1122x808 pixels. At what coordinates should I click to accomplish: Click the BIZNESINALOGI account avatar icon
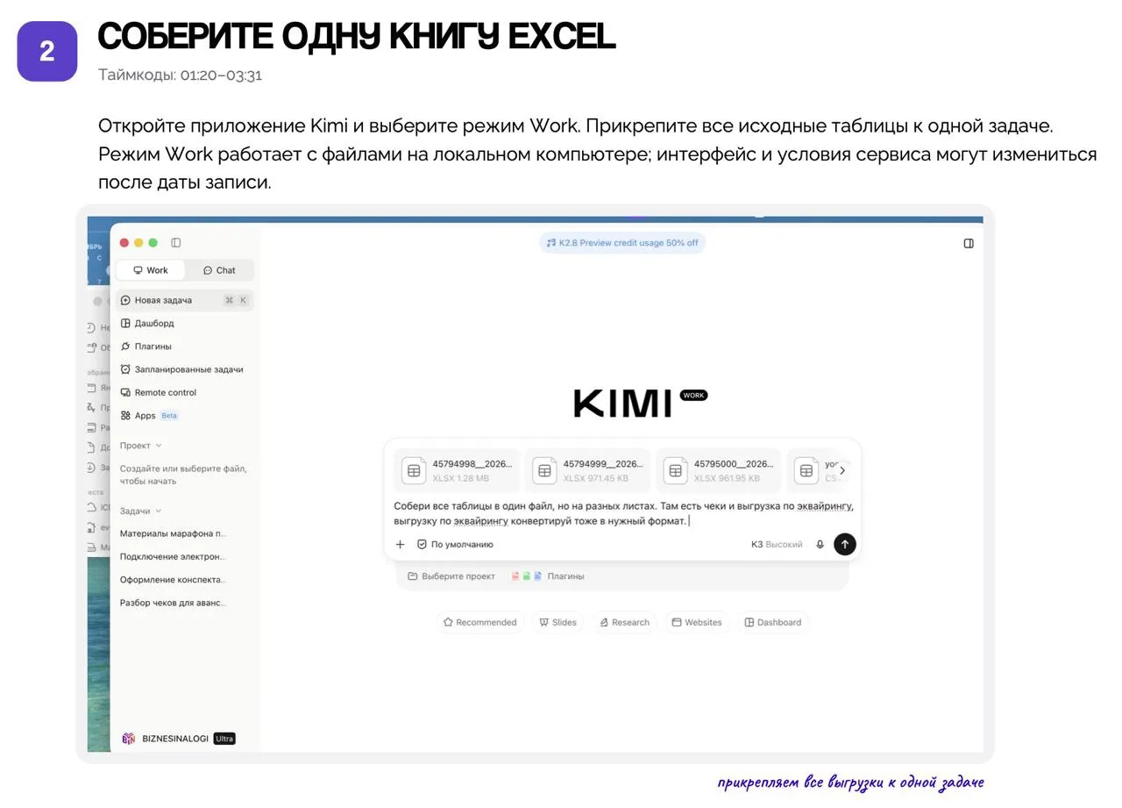pos(129,739)
